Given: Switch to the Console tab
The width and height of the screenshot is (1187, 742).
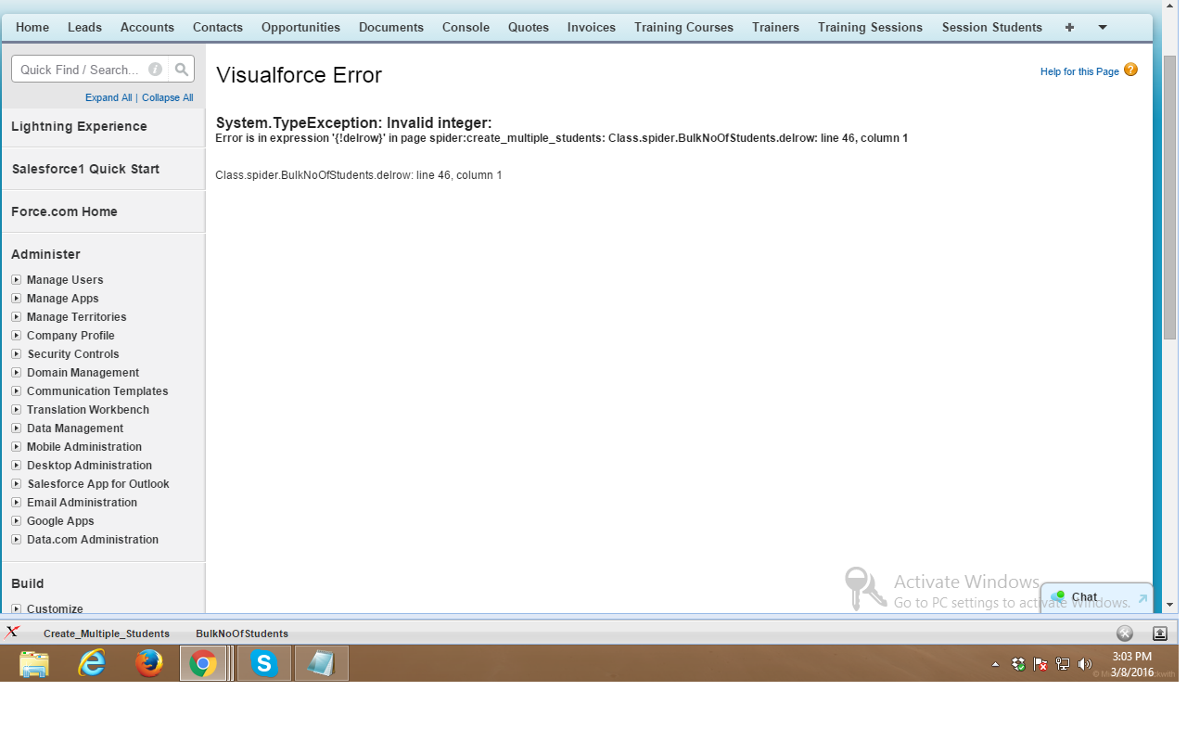Looking at the screenshot, I should click(x=466, y=28).
